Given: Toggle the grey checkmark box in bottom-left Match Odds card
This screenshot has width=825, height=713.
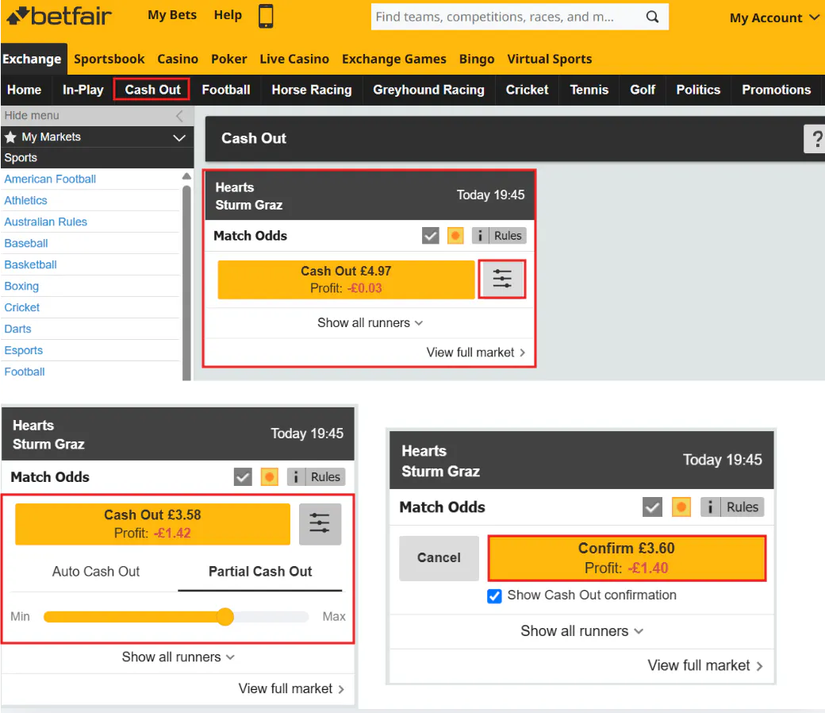Looking at the screenshot, I should coord(243,477).
